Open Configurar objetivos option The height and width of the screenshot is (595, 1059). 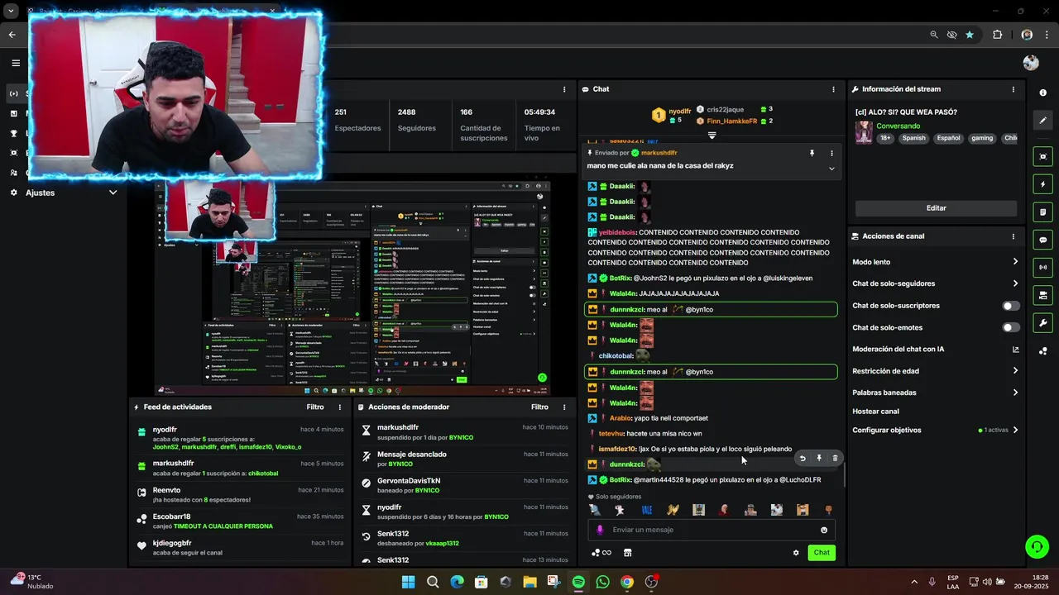935,430
